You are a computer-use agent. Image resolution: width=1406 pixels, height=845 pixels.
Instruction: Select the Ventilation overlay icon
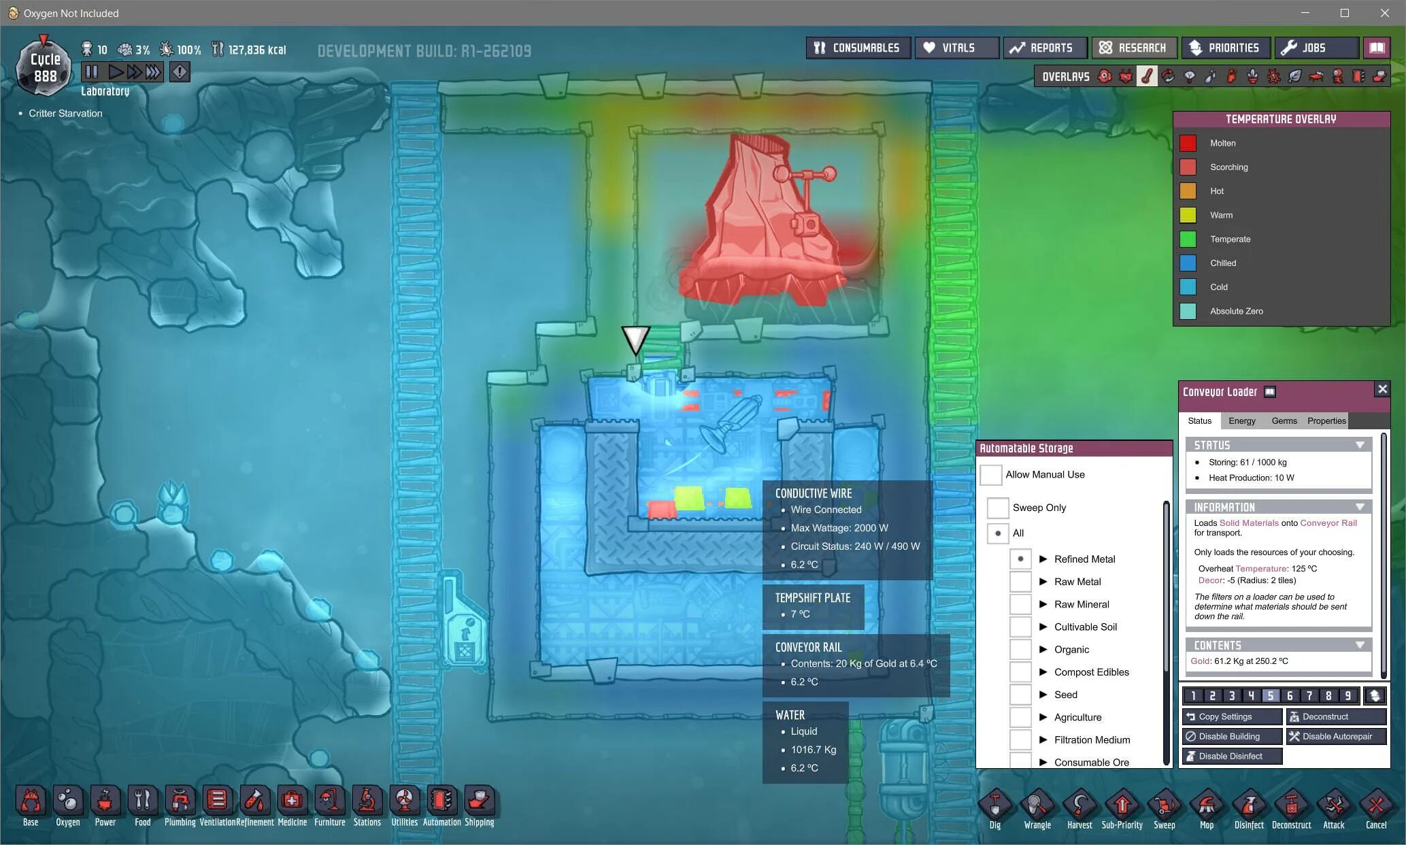click(1231, 76)
